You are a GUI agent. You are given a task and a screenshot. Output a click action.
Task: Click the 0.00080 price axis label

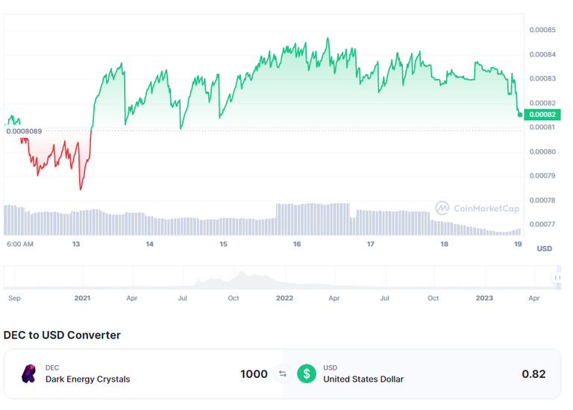(x=542, y=152)
